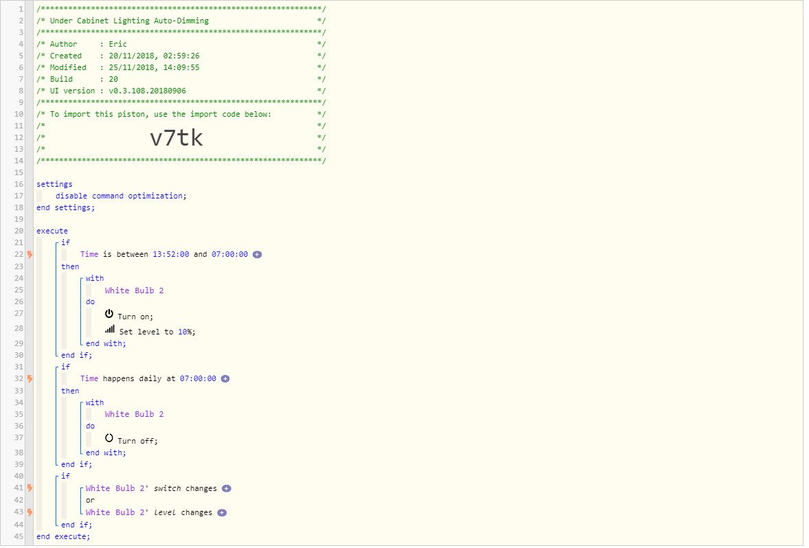Click White Bulb 2 device on line 35

click(134, 414)
